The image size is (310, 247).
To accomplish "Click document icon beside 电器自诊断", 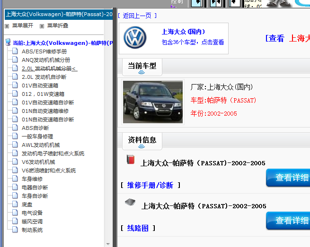I will tap(15, 187).
